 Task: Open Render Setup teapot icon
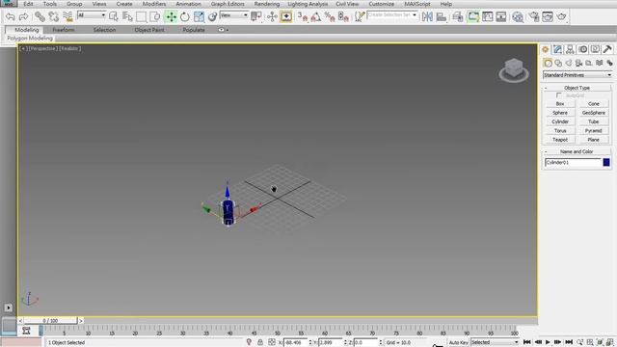tap(533, 16)
